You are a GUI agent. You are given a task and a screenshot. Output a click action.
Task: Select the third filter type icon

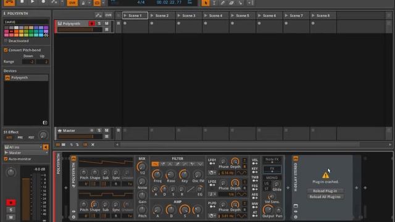tap(170, 164)
